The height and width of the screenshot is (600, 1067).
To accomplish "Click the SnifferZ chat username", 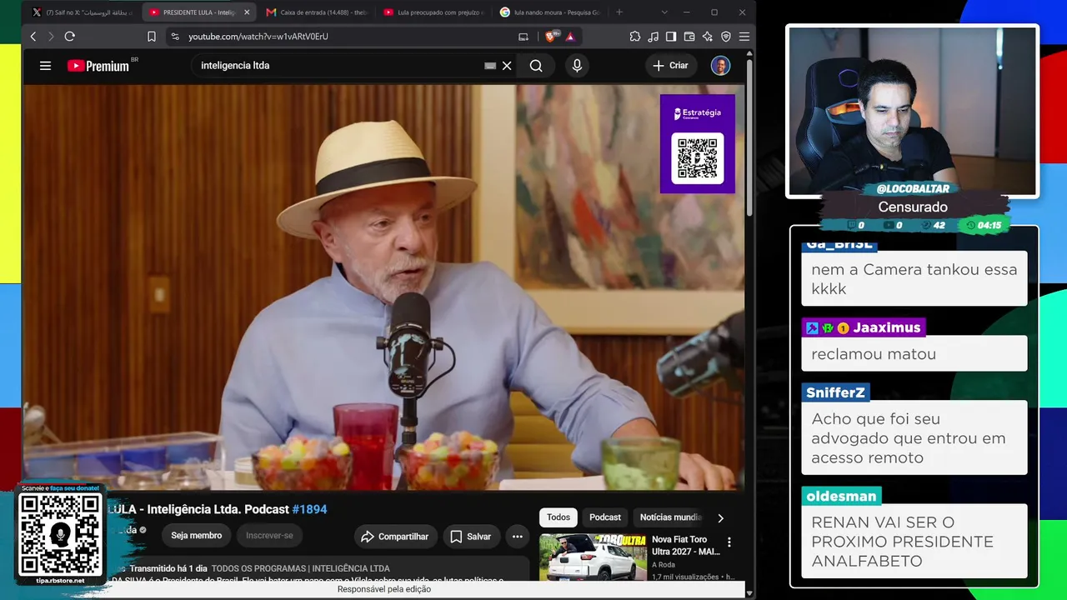I will click(x=835, y=392).
